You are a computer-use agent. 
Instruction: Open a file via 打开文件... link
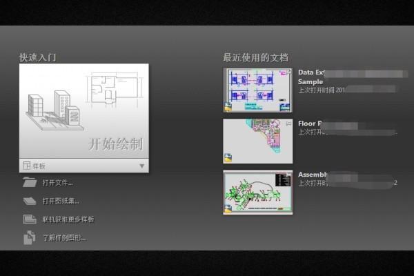tap(58, 182)
